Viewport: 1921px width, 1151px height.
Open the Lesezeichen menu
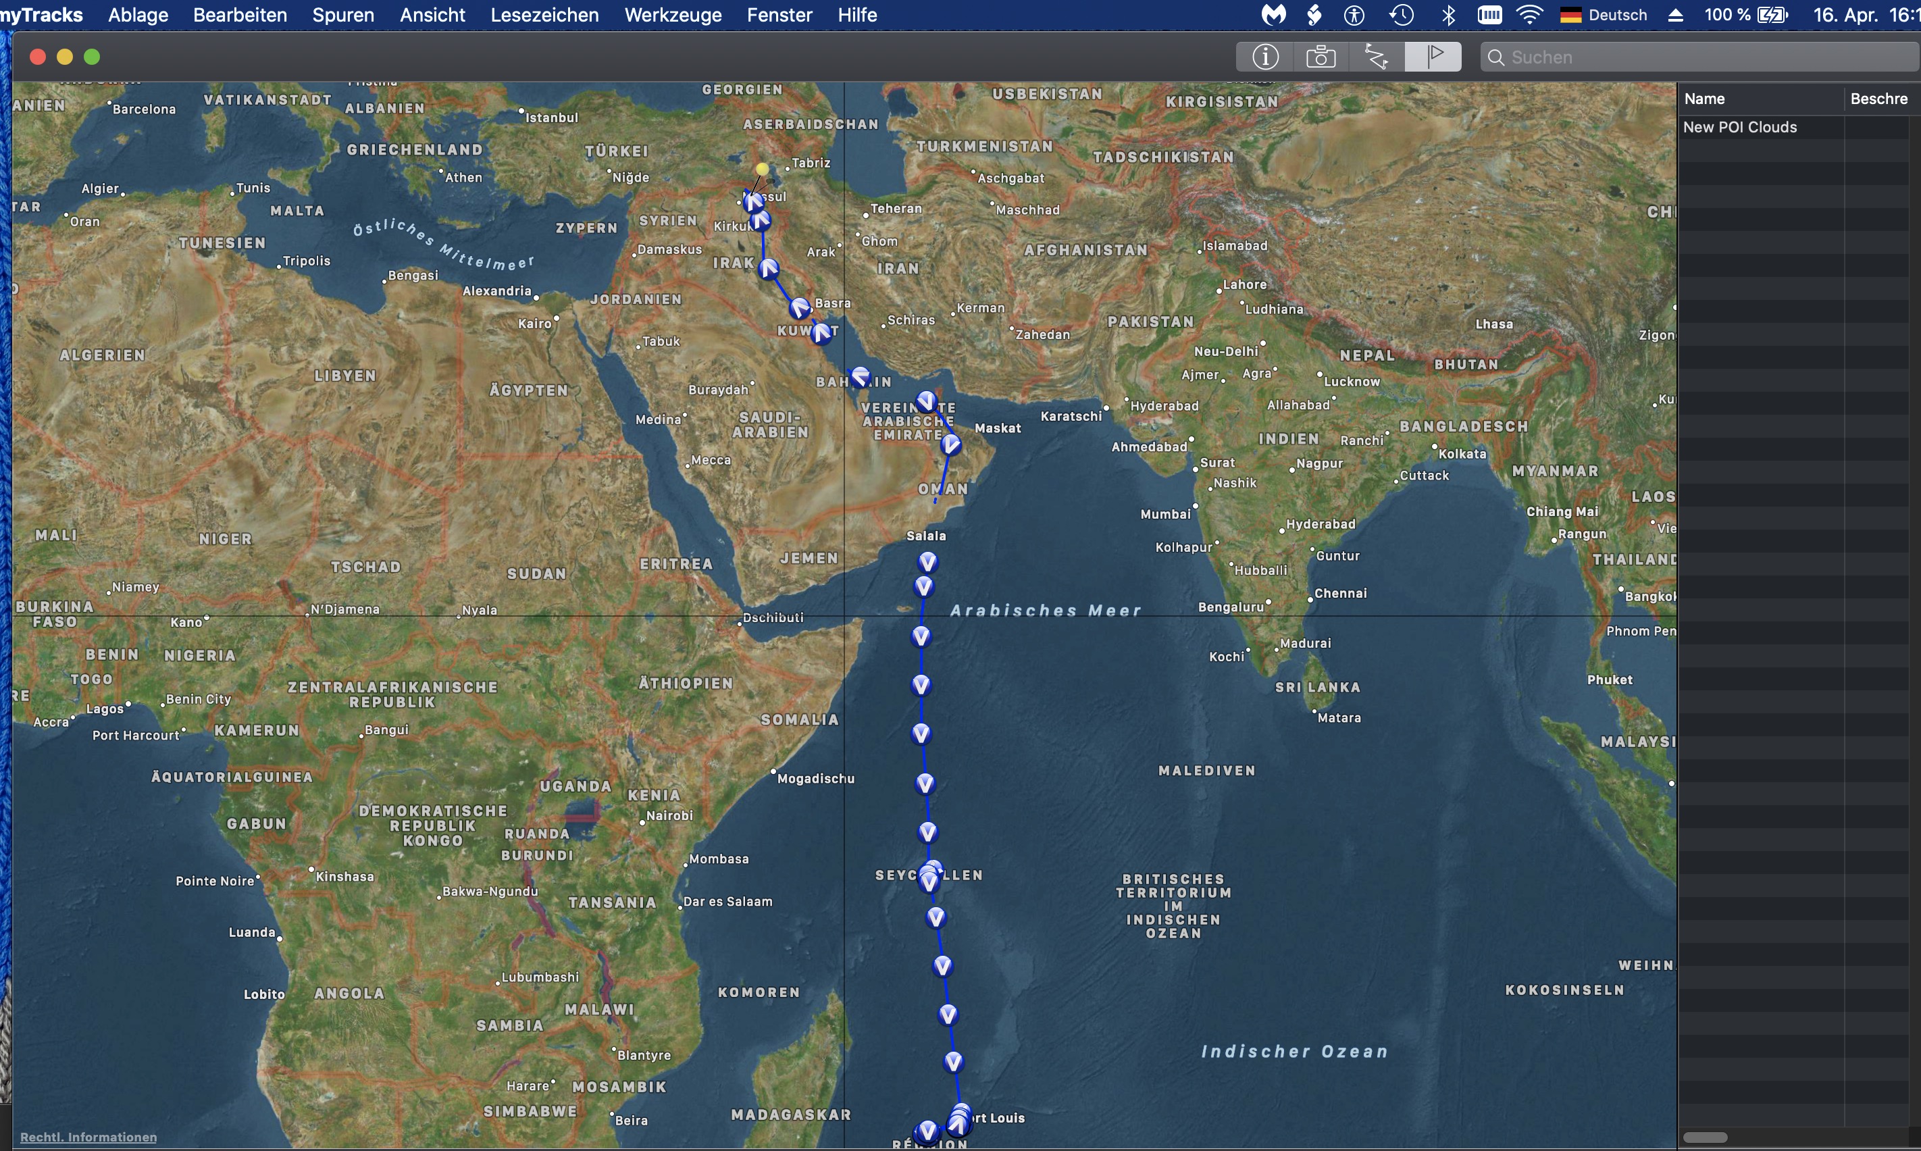point(544,15)
